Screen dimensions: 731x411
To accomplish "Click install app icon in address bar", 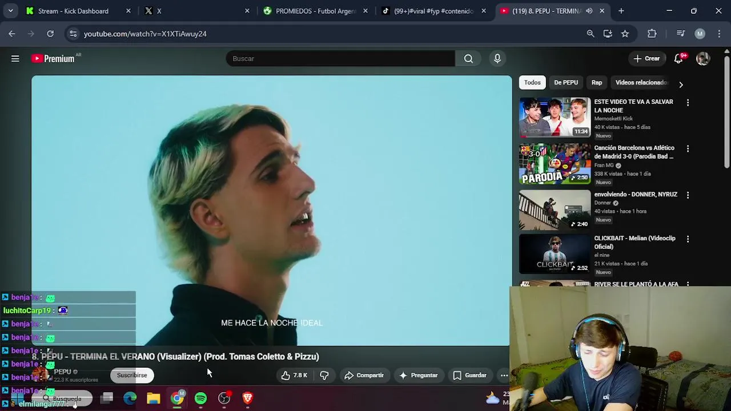I will [608, 34].
